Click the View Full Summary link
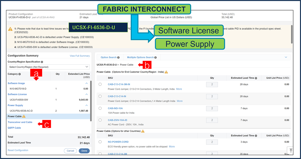The height and width of the screenshot is (159, 301). coord(80,56)
